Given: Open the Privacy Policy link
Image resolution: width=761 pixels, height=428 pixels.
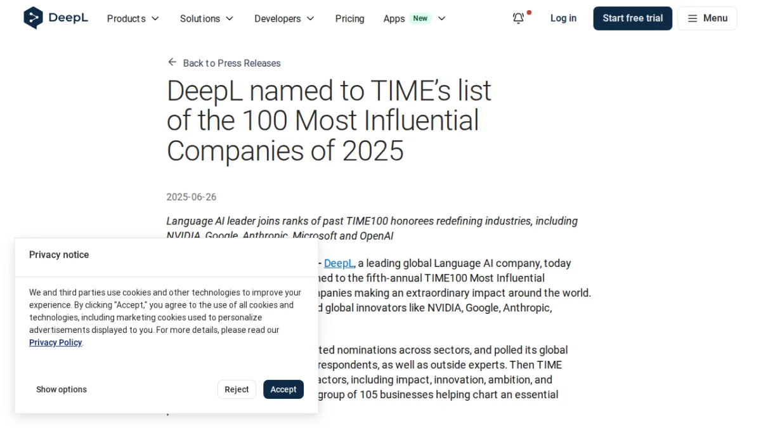Looking at the screenshot, I should (x=55, y=342).
